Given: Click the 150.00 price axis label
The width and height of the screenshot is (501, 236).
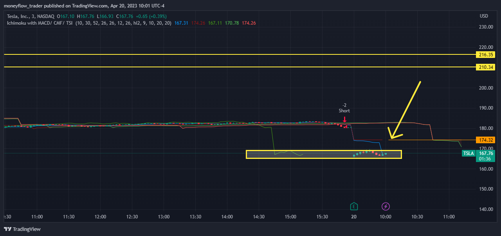Looking at the screenshot, I should [485, 189].
